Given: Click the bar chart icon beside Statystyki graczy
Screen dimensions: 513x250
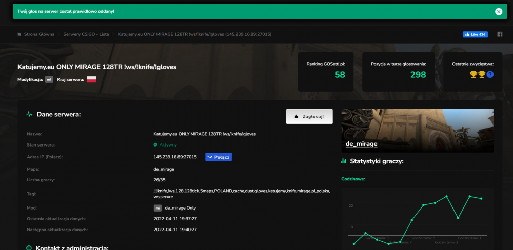Looking at the screenshot, I should point(344,161).
